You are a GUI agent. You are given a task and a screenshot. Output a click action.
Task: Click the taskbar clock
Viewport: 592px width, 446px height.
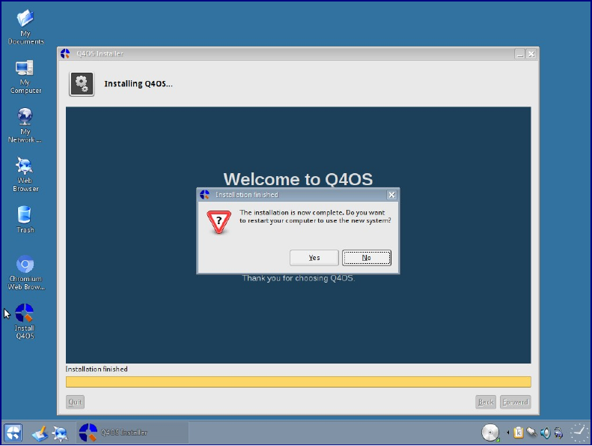(x=579, y=433)
